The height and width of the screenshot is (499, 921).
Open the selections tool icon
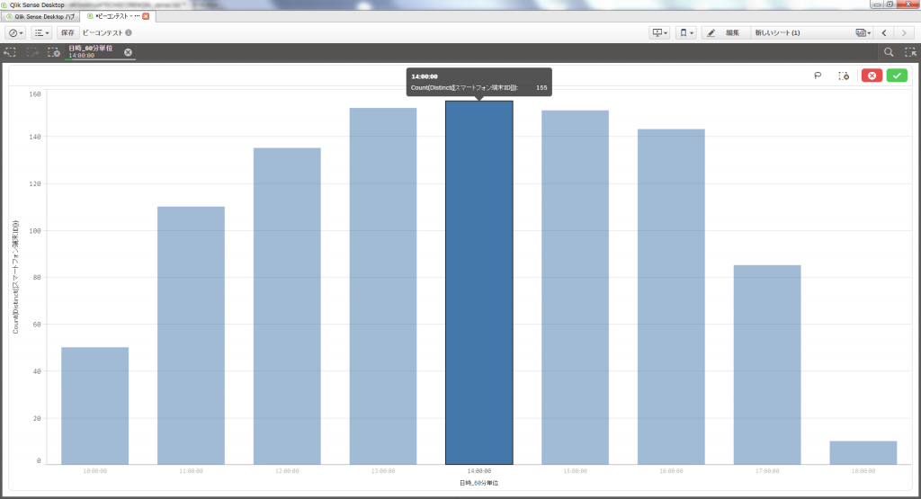point(909,53)
